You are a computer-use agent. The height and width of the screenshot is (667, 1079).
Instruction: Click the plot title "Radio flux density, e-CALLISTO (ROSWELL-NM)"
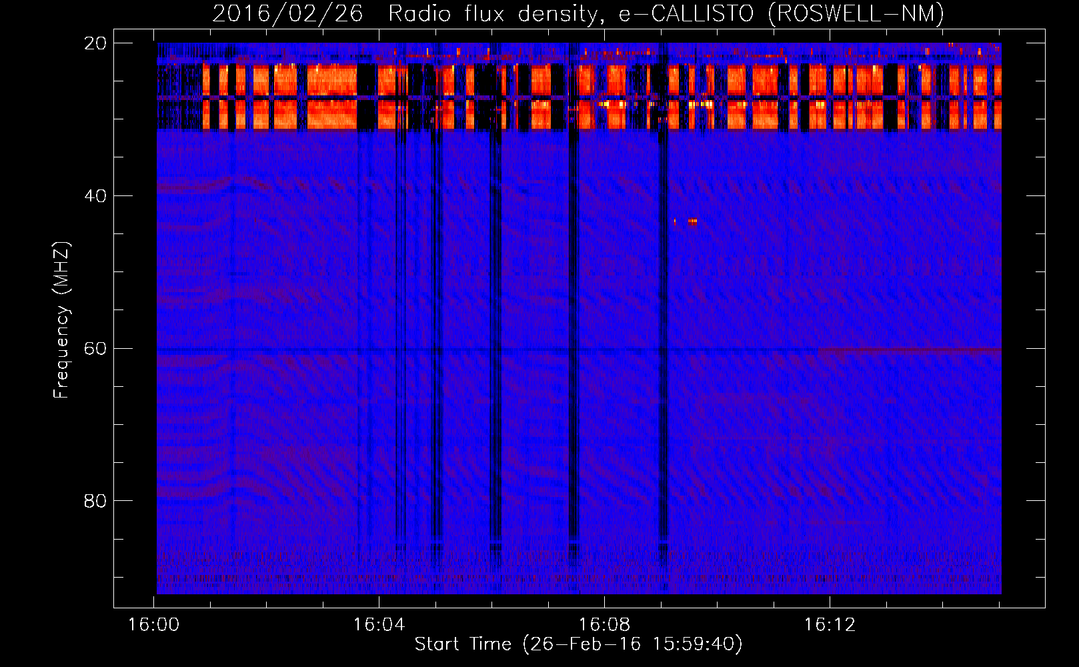[666, 13]
